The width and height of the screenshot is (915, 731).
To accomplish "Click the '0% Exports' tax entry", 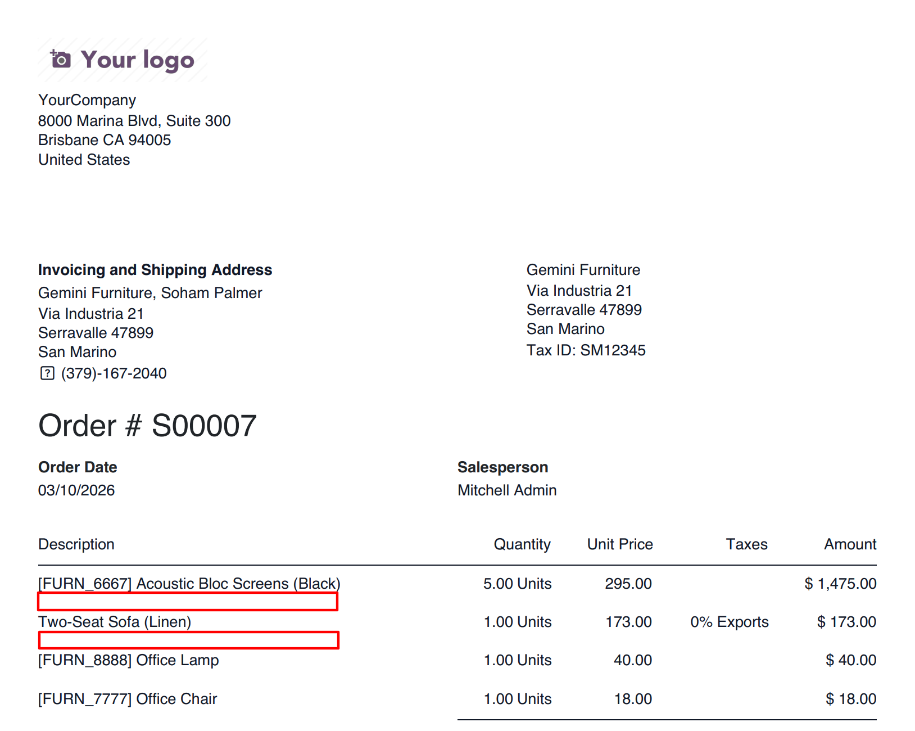I will pyautogui.click(x=730, y=622).
